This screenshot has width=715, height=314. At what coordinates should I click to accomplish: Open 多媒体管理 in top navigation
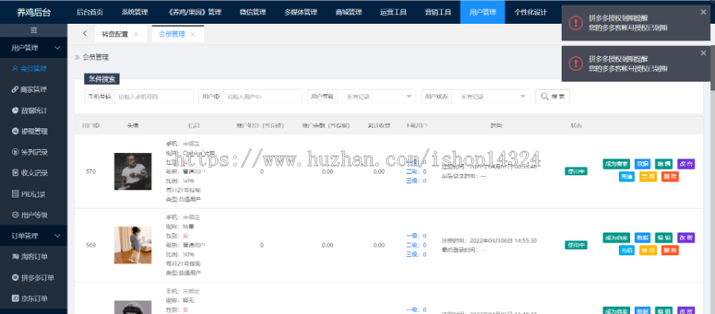tap(300, 12)
